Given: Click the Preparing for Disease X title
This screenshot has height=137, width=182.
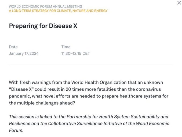Looking at the screenshot, I should pos(43,26).
